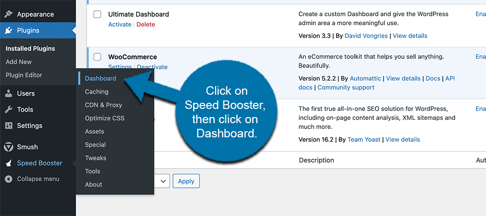Deactivate the WooCommerce plugin

point(152,67)
